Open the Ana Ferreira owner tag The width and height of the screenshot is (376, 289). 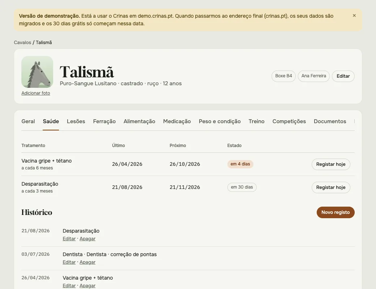click(x=314, y=76)
